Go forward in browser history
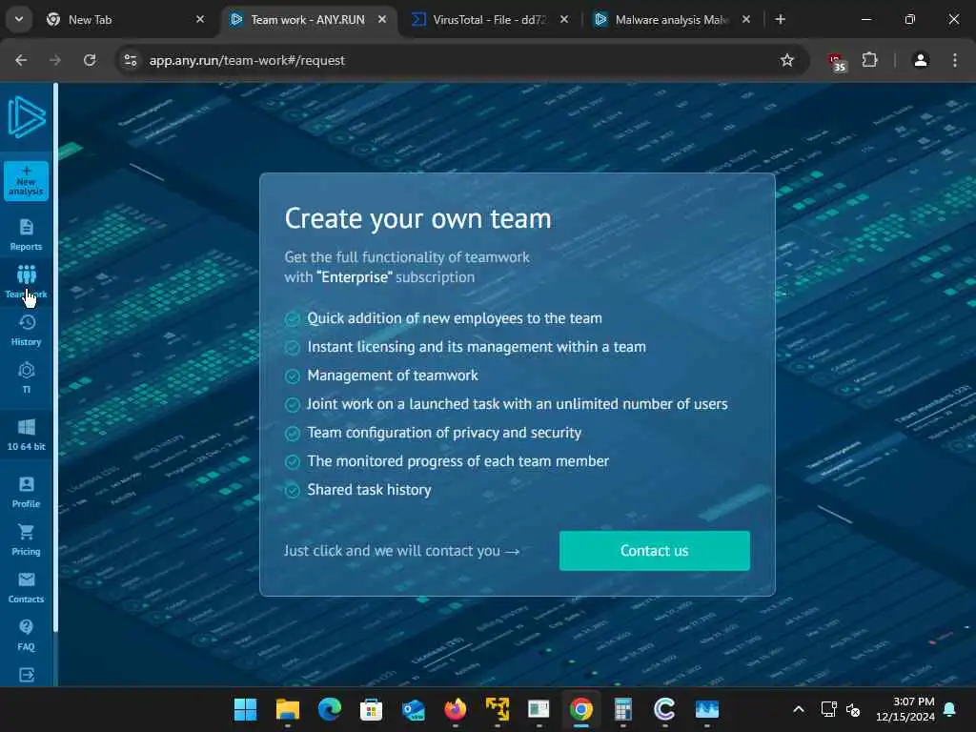The image size is (976, 732). 55,60
